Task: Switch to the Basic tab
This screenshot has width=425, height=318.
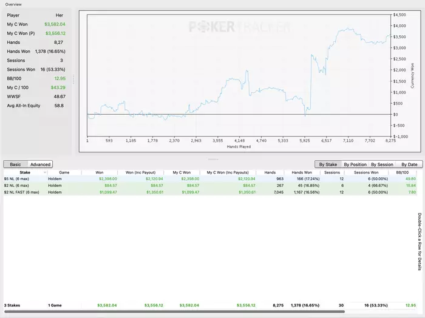Action: coord(15,164)
